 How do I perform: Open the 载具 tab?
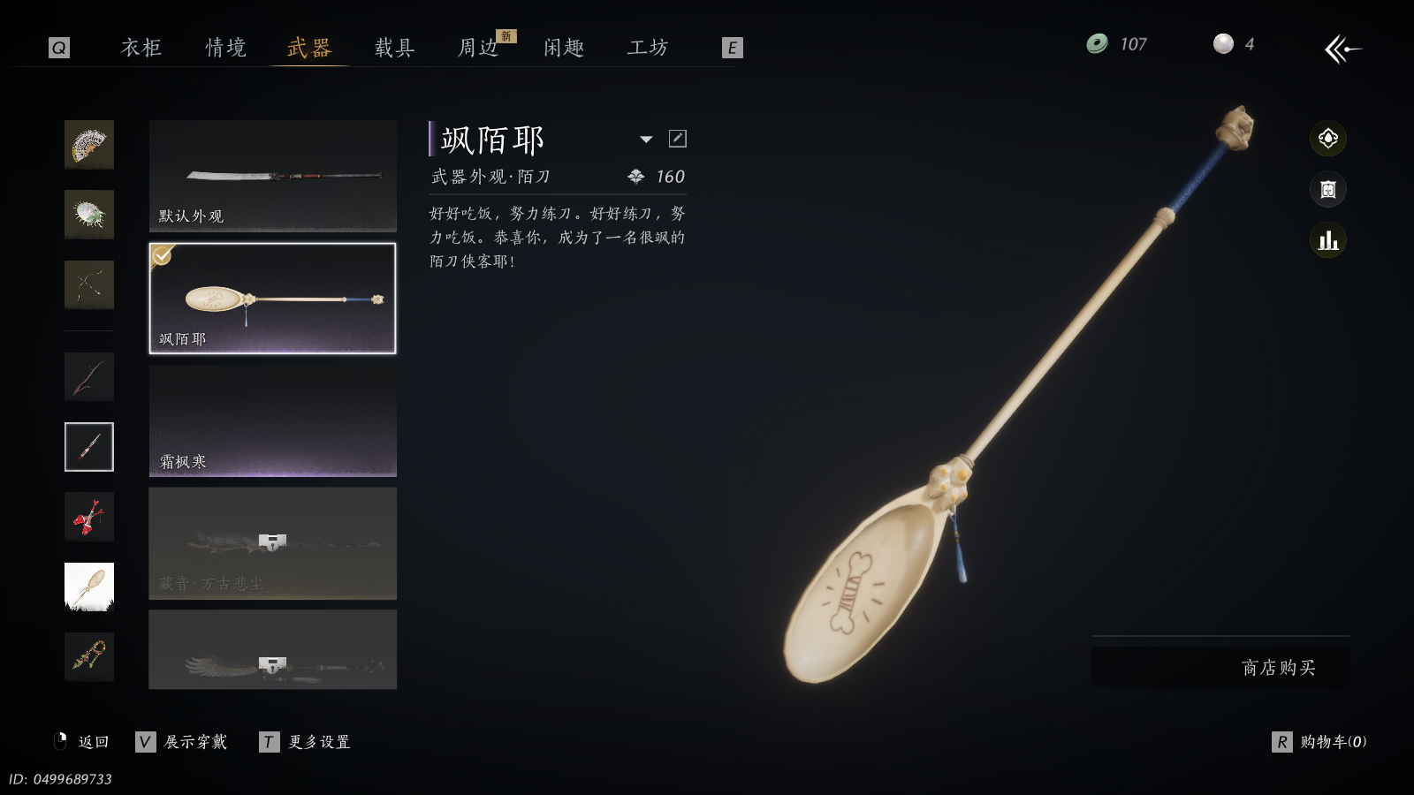(395, 48)
